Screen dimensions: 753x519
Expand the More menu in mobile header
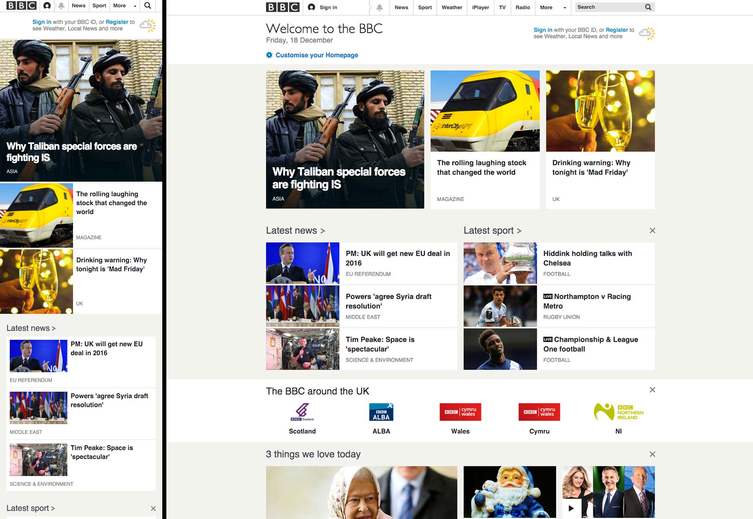click(x=125, y=6)
